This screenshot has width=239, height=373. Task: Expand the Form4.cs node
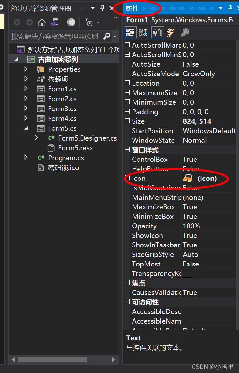click(x=26, y=118)
